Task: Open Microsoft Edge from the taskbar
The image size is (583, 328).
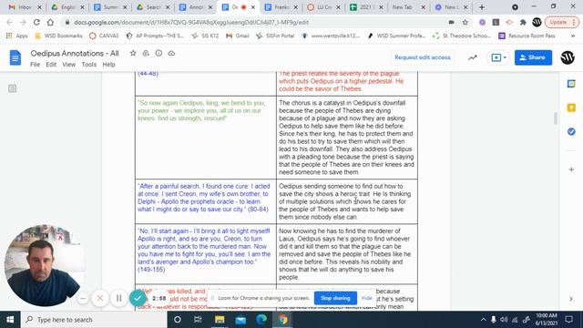Action: point(261,320)
